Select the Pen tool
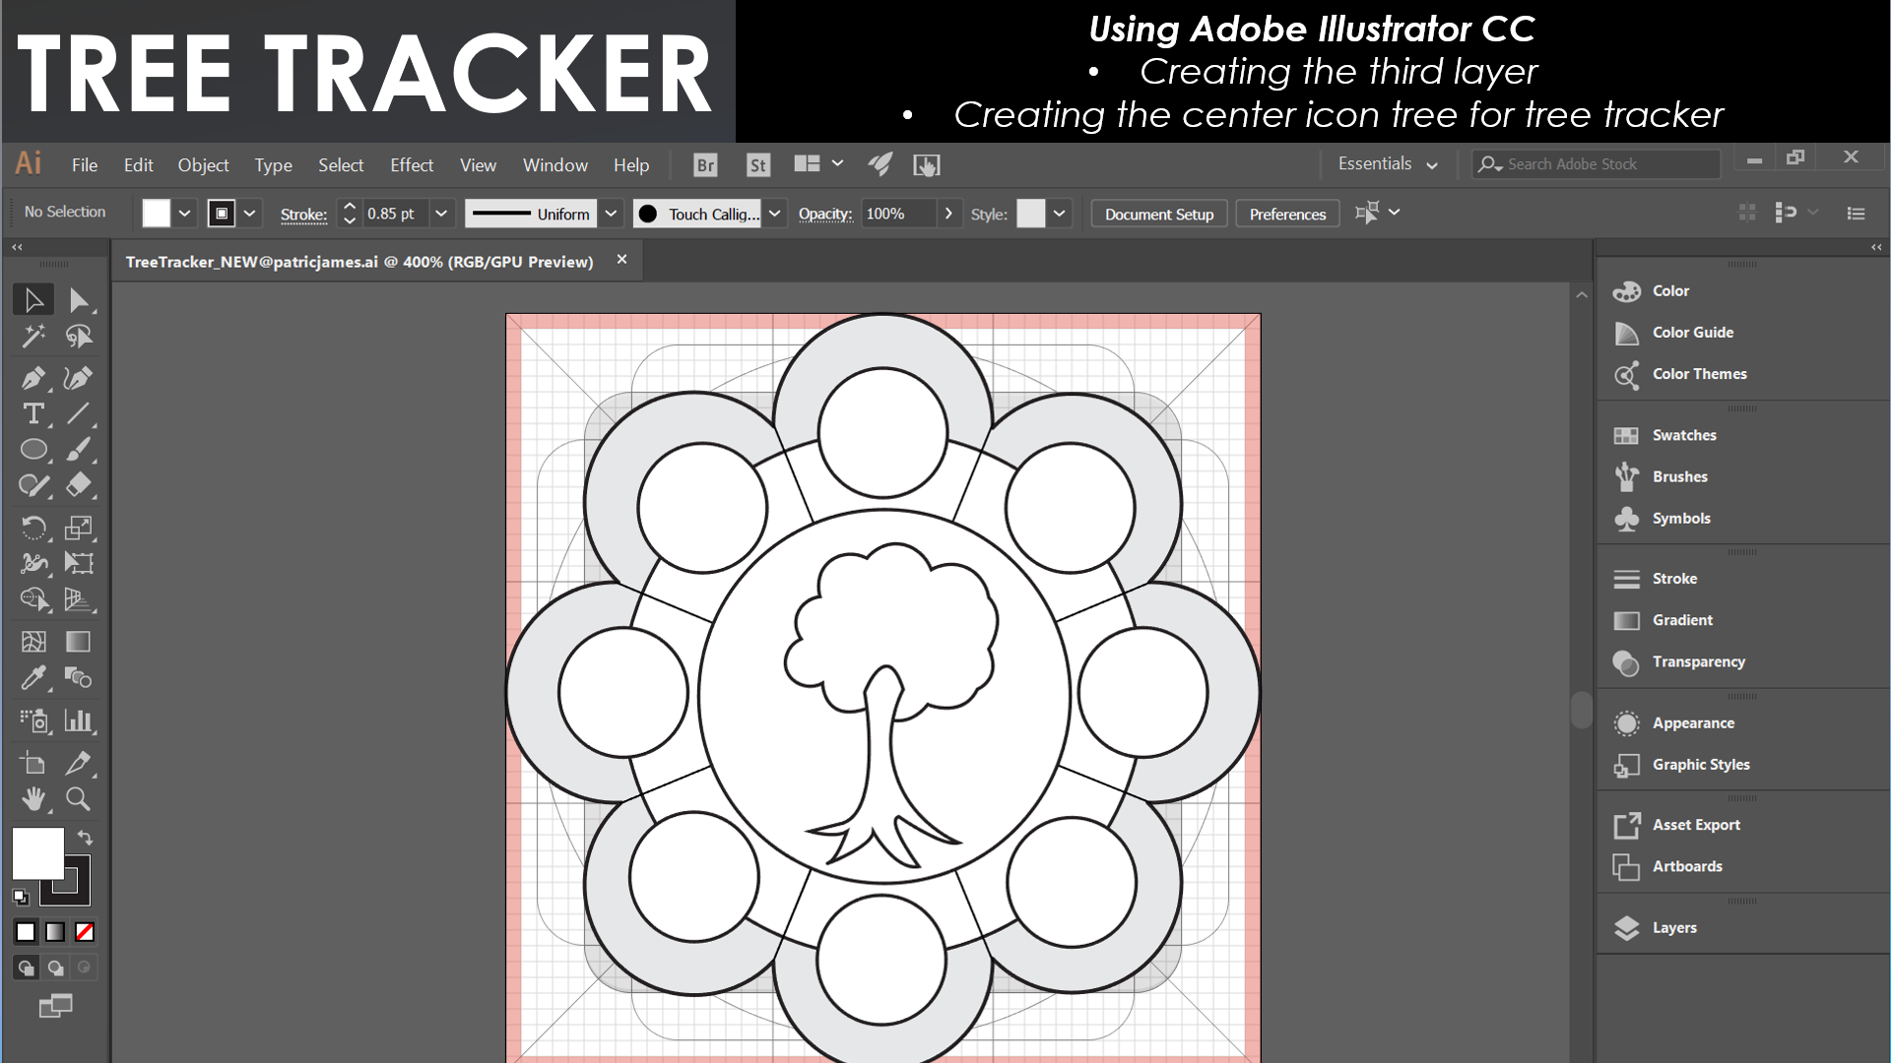 33,378
